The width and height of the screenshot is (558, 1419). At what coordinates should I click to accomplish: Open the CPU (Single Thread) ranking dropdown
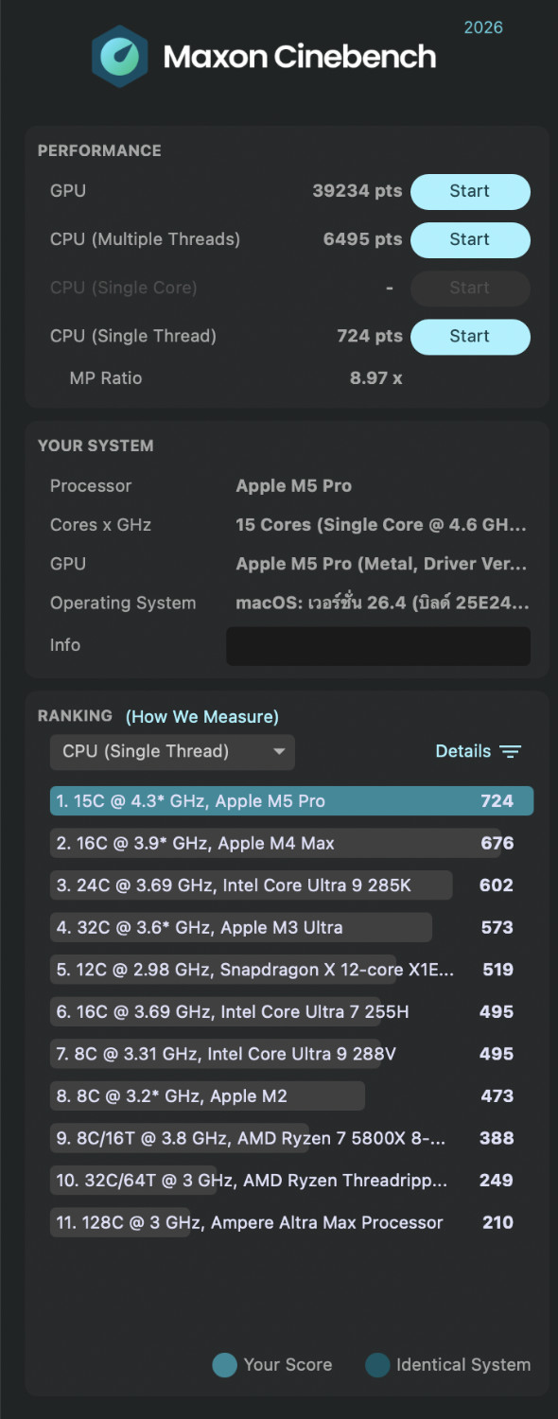coord(172,752)
